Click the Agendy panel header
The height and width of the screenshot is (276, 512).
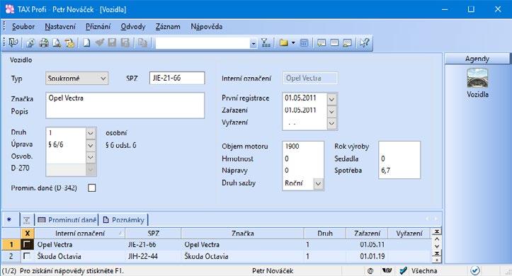(x=477, y=59)
